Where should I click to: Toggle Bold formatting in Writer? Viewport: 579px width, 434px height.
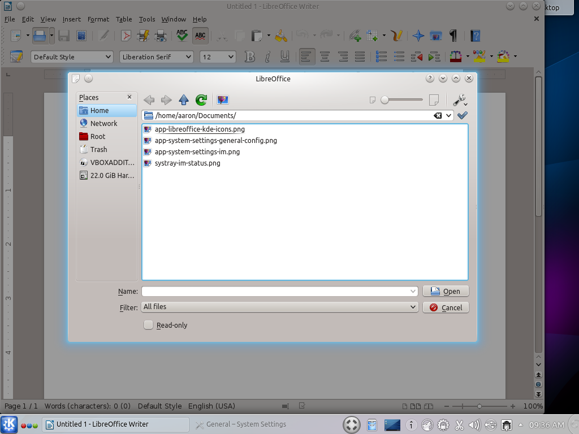(x=250, y=57)
